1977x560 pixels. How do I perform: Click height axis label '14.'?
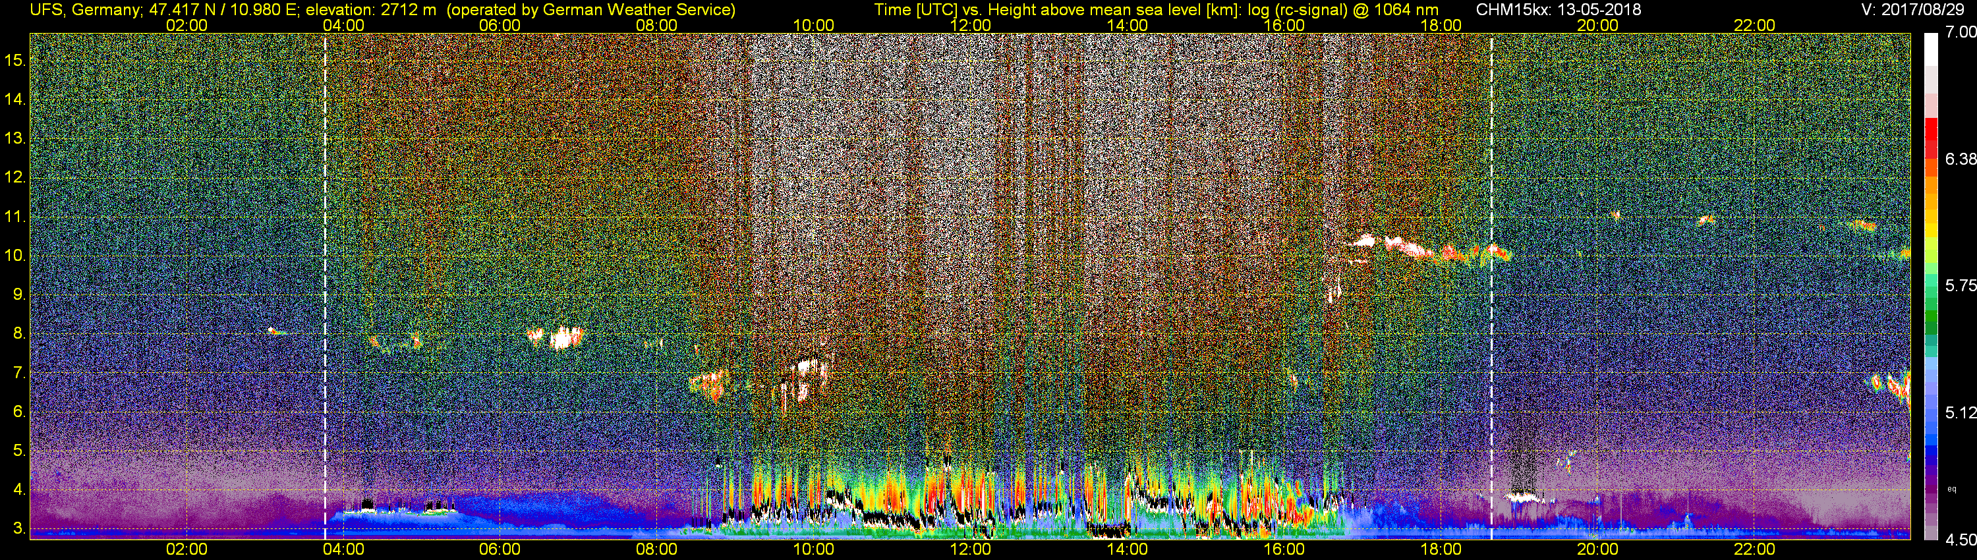point(15,99)
